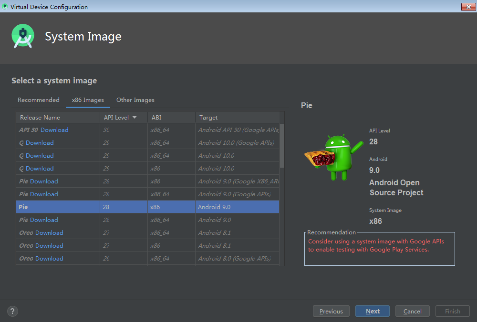Click the Recommendation warning text

[x=376, y=245]
